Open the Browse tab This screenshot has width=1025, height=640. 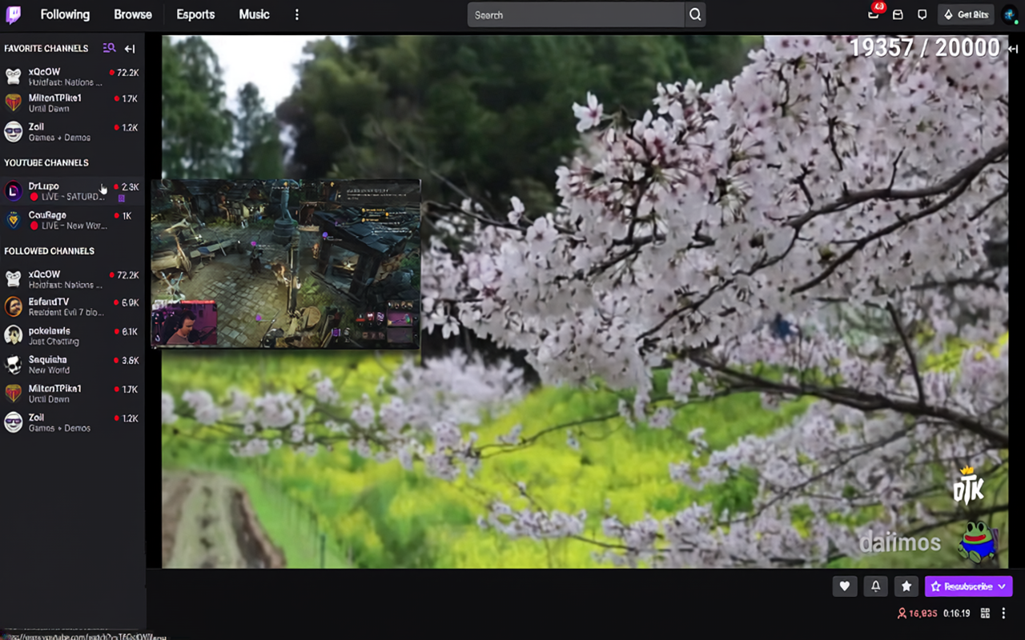[x=133, y=14]
